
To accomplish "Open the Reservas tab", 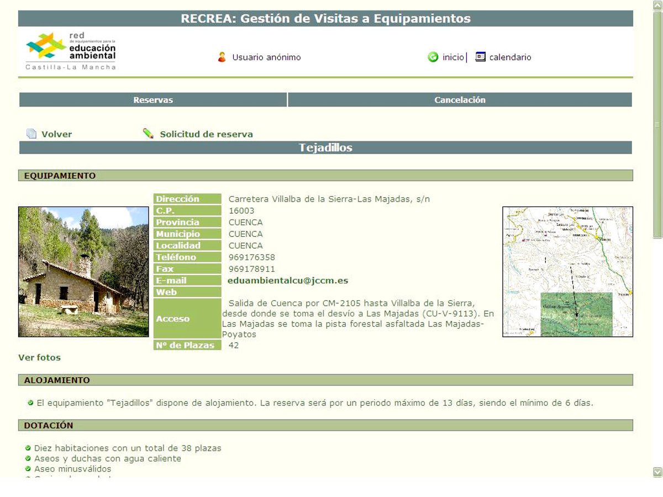I will (153, 100).
